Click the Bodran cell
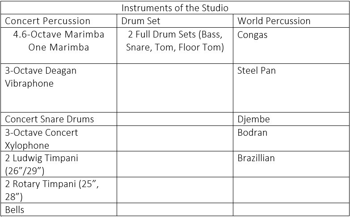The image size is (350, 217). [x=291, y=138]
